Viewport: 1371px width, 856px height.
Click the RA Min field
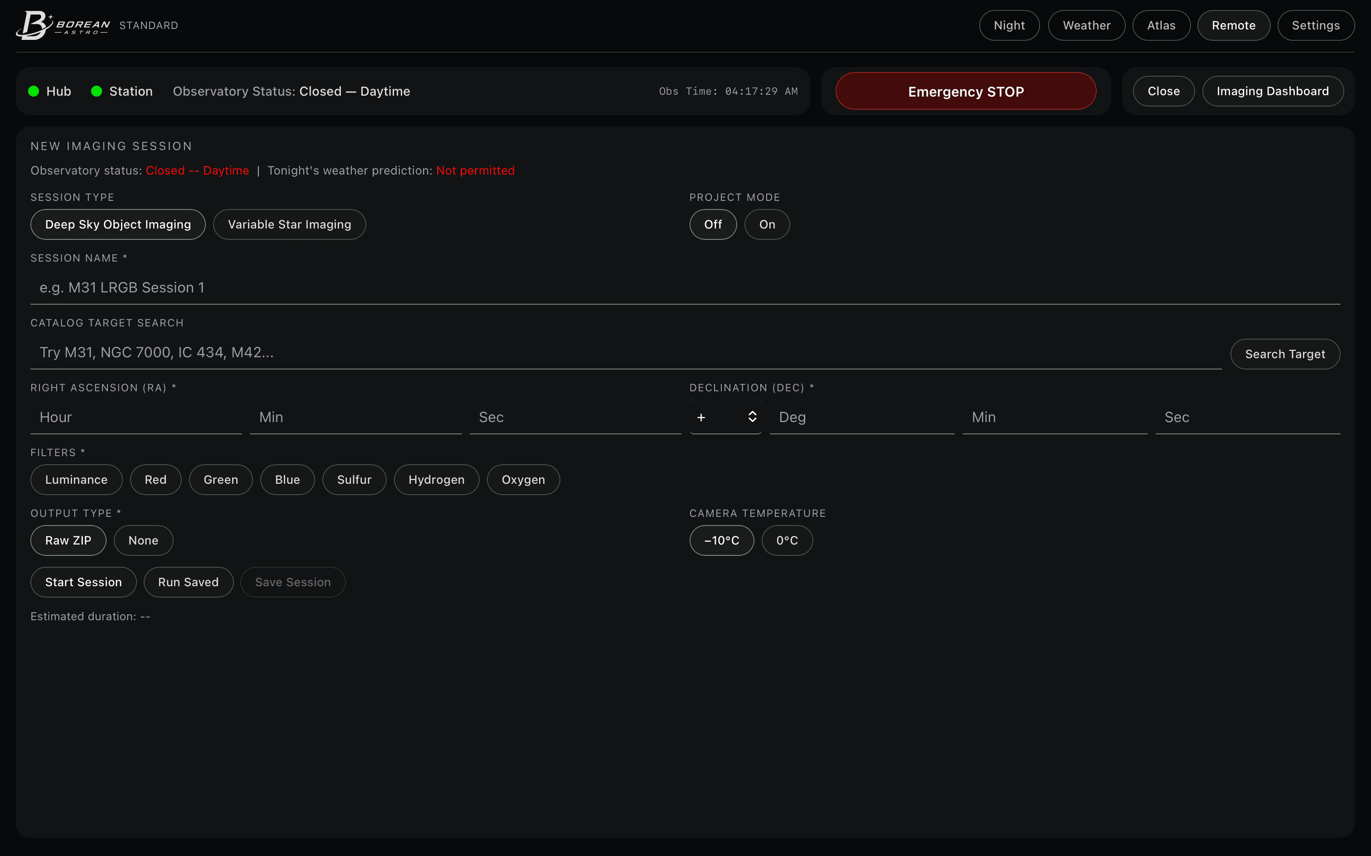pos(355,417)
